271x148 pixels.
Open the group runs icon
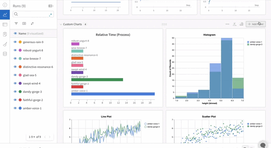click(24, 24)
